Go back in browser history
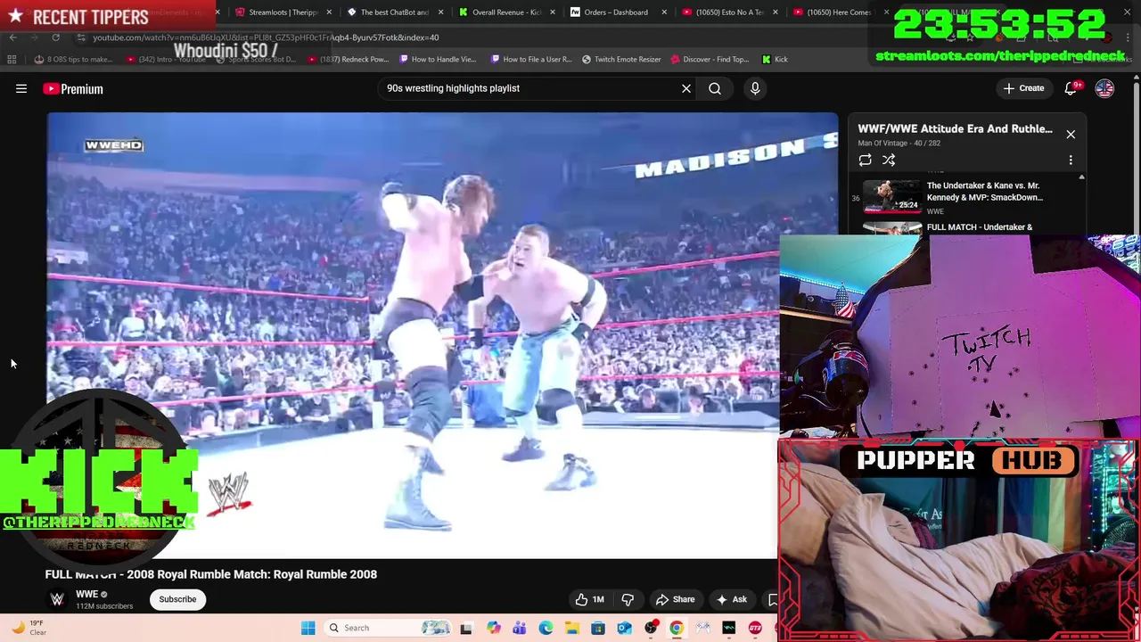The height and width of the screenshot is (642, 1141). click(12, 37)
